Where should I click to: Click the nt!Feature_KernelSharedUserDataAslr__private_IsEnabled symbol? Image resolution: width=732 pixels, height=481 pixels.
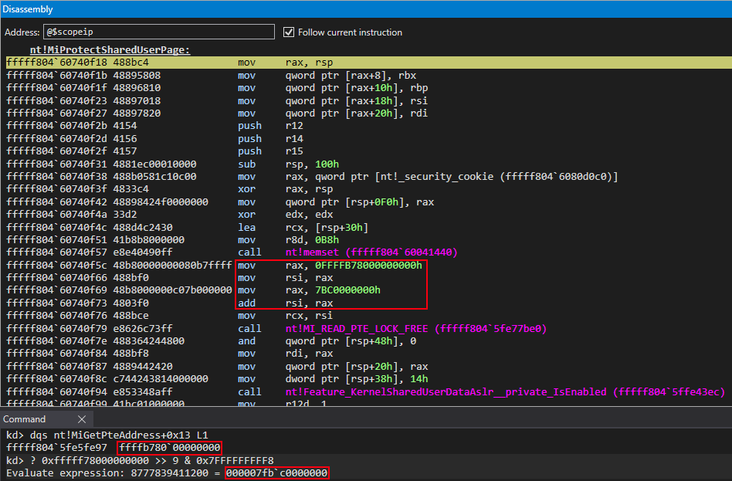446,391
